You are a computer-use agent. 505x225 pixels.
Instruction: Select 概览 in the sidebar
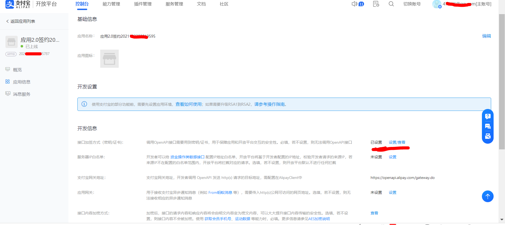(17, 70)
